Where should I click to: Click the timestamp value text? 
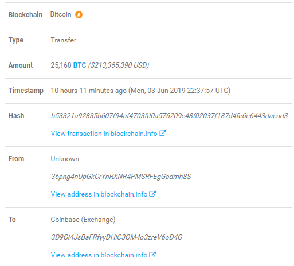pyautogui.click(x=140, y=91)
